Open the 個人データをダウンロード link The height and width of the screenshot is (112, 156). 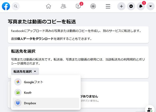pyautogui.click(x=35, y=39)
